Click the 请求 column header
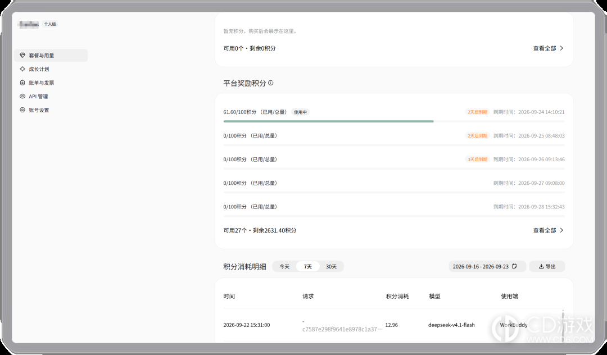Screen dimensions: 607x355 [x=308, y=296]
